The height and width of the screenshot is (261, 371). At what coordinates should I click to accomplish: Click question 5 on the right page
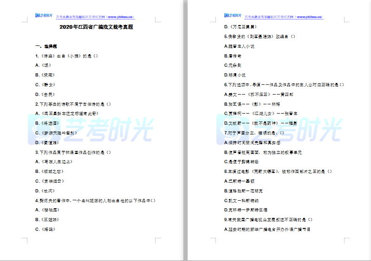(x=260, y=37)
